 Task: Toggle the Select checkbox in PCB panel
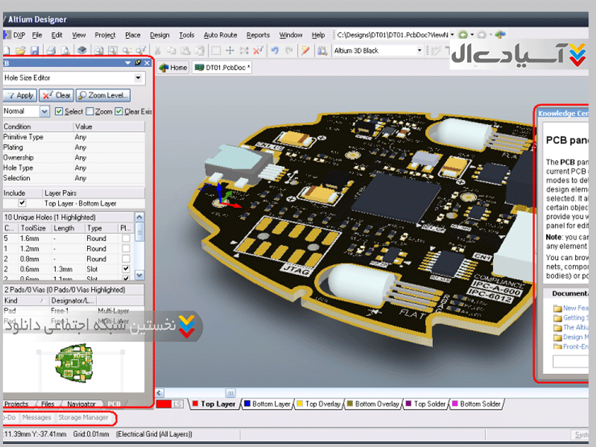click(58, 112)
